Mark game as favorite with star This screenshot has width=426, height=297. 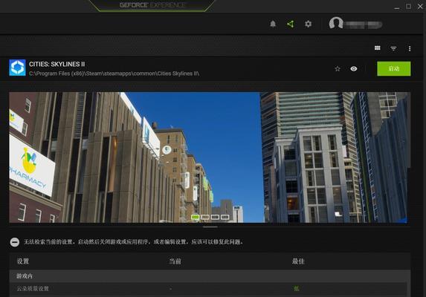point(338,69)
